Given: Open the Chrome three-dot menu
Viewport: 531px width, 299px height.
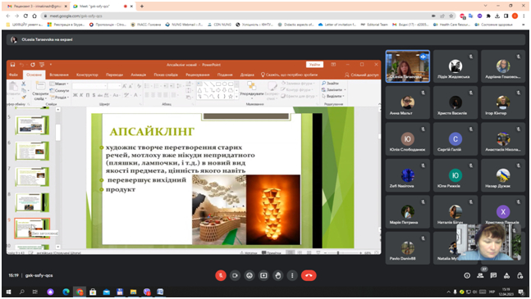Looking at the screenshot, I should [524, 16].
